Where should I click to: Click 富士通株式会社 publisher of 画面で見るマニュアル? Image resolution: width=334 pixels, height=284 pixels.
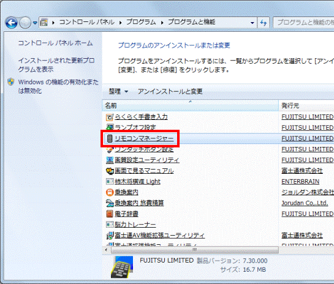pos(302,171)
